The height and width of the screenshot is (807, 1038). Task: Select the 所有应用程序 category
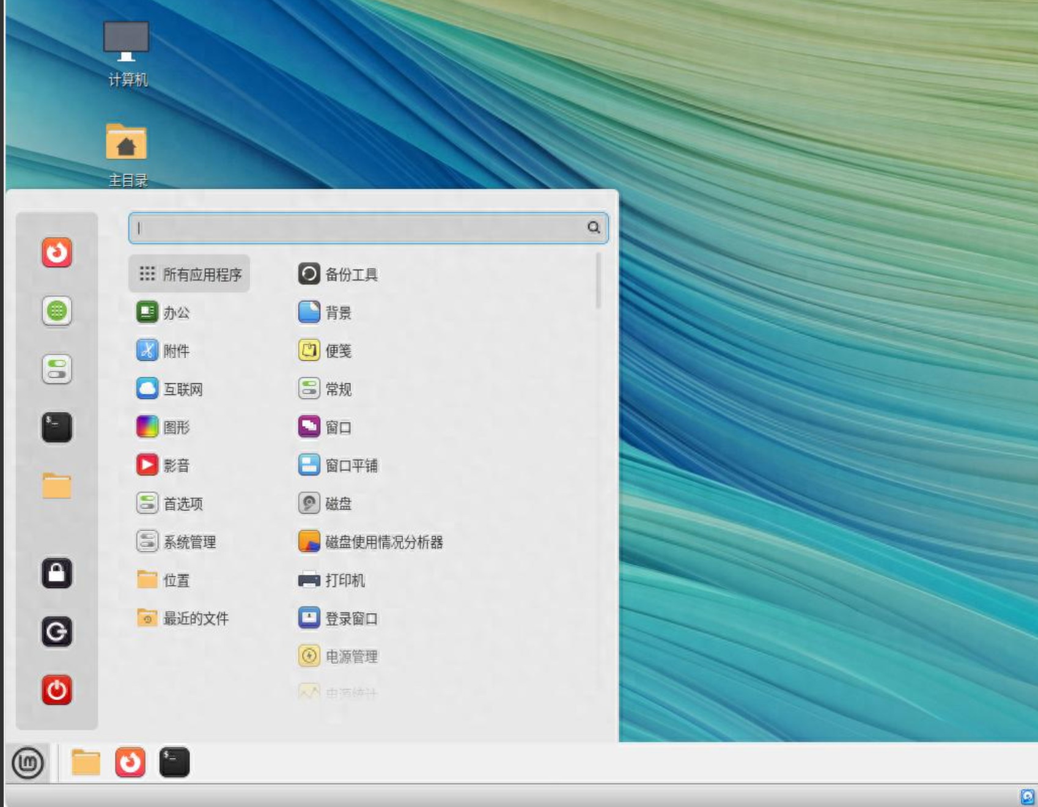point(190,274)
